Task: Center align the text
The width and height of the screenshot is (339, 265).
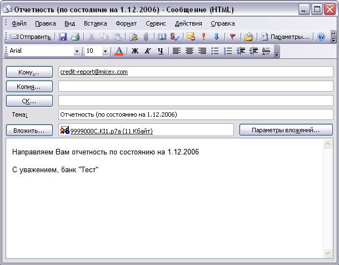Action: click(x=190, y=51)
